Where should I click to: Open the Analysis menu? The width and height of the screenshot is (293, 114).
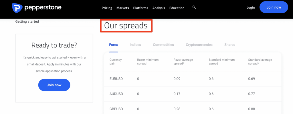pos(159,8)
